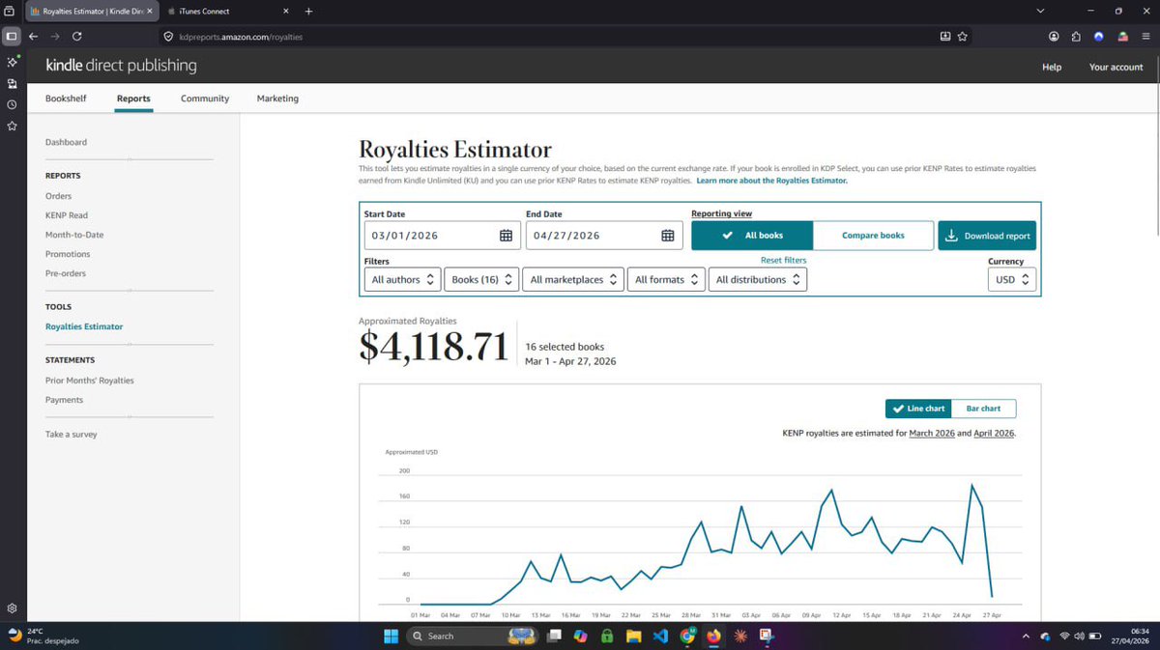Open KENP Read report in the sidebar
The height and width of the screenshot is (650, 1160).
(x=67, y=215)
